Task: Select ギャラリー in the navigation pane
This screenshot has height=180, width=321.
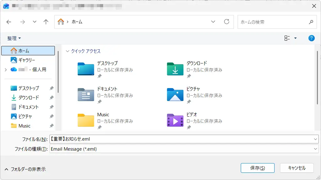Action: (27, 60)
